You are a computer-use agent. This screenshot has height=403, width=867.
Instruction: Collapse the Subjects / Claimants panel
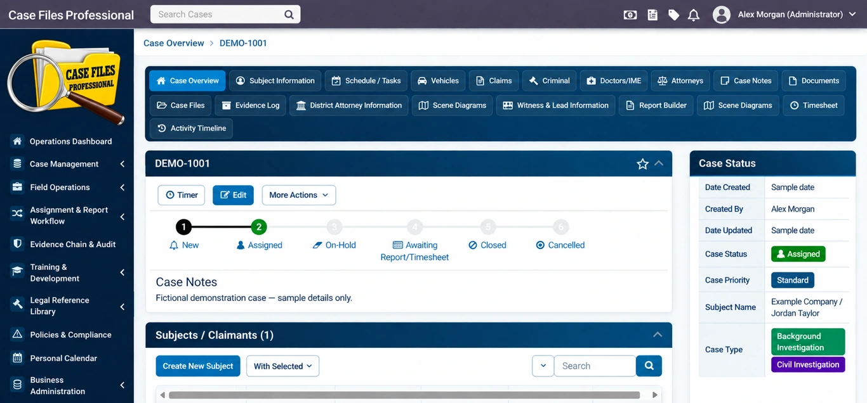658,335
